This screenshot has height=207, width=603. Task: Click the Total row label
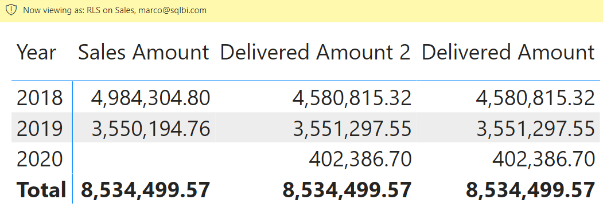click(x=41, y=189)
